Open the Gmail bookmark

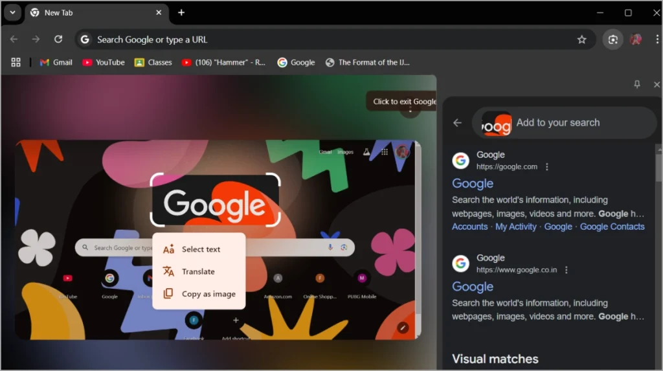[x=56, y=62]
